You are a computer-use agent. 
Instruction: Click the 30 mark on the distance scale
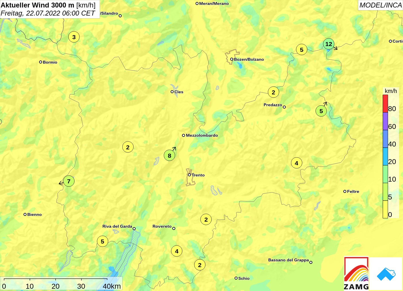[x=81, y=286]
